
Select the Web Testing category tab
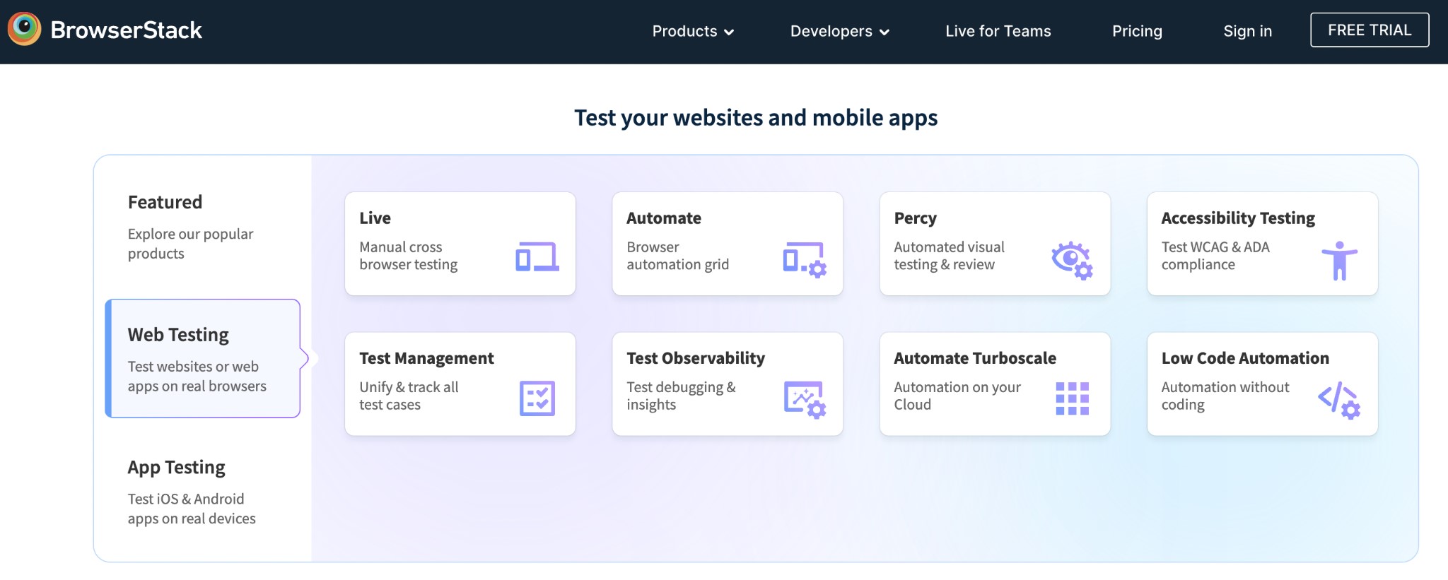[x=202, y=359]
